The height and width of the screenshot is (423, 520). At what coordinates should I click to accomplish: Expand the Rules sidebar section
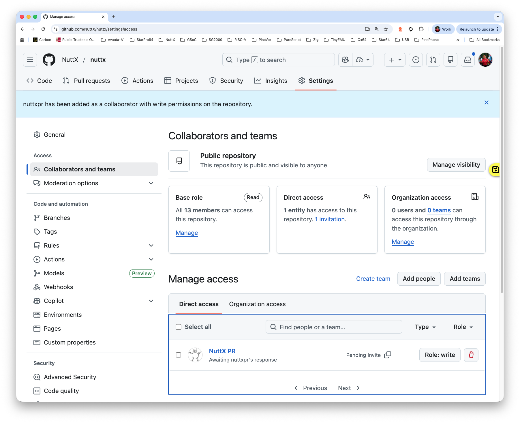pos(151,246)
